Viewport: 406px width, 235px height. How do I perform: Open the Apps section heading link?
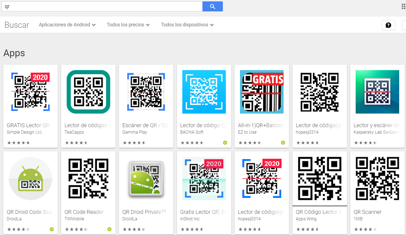click(14, 53)
